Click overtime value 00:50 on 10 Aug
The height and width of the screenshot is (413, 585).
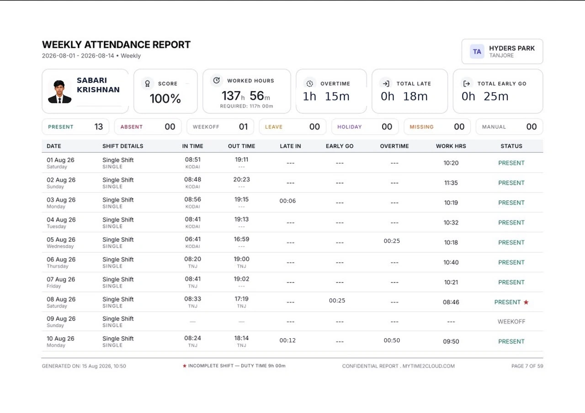(392, 340)
